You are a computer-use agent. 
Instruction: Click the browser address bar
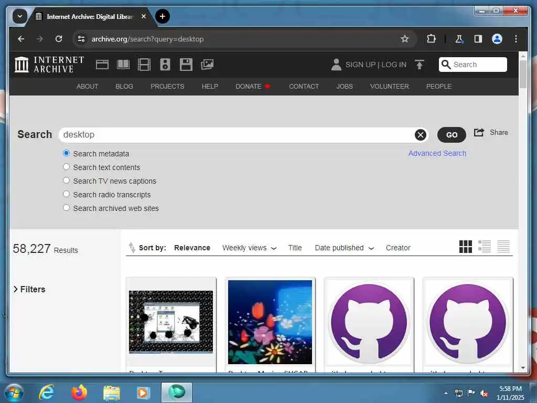tap(244, 39)
